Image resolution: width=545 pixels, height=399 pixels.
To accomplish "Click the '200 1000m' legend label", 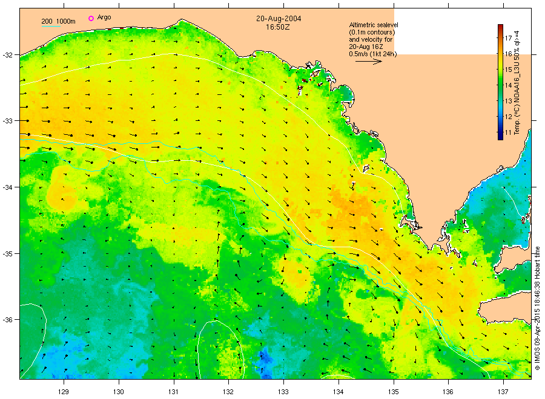I will click(x=58, y=21).
